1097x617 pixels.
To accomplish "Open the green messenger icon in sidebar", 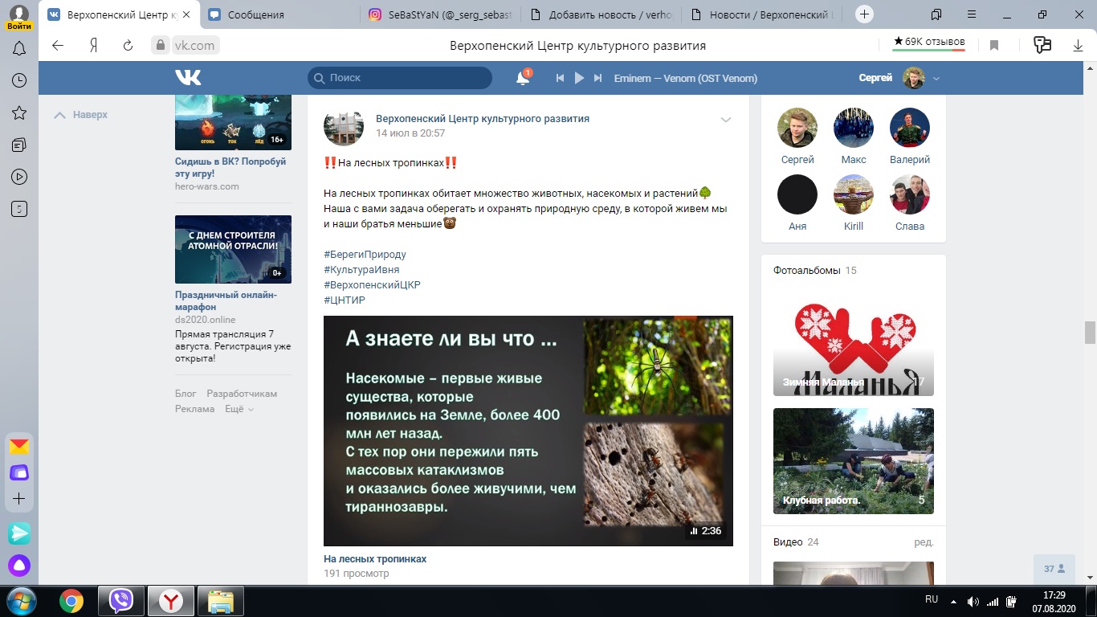I will pos(19,533).
